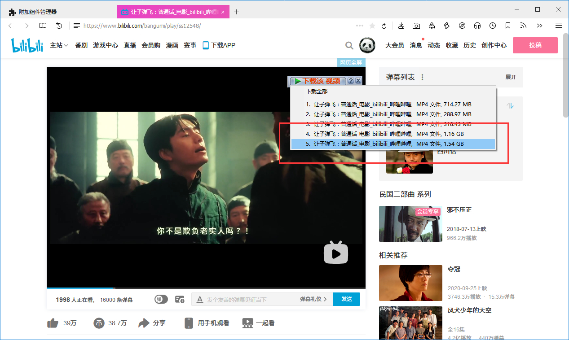Open danmaku settings gear icon
The height and width of the screenshot is (340, 569).
click(180, 299)
